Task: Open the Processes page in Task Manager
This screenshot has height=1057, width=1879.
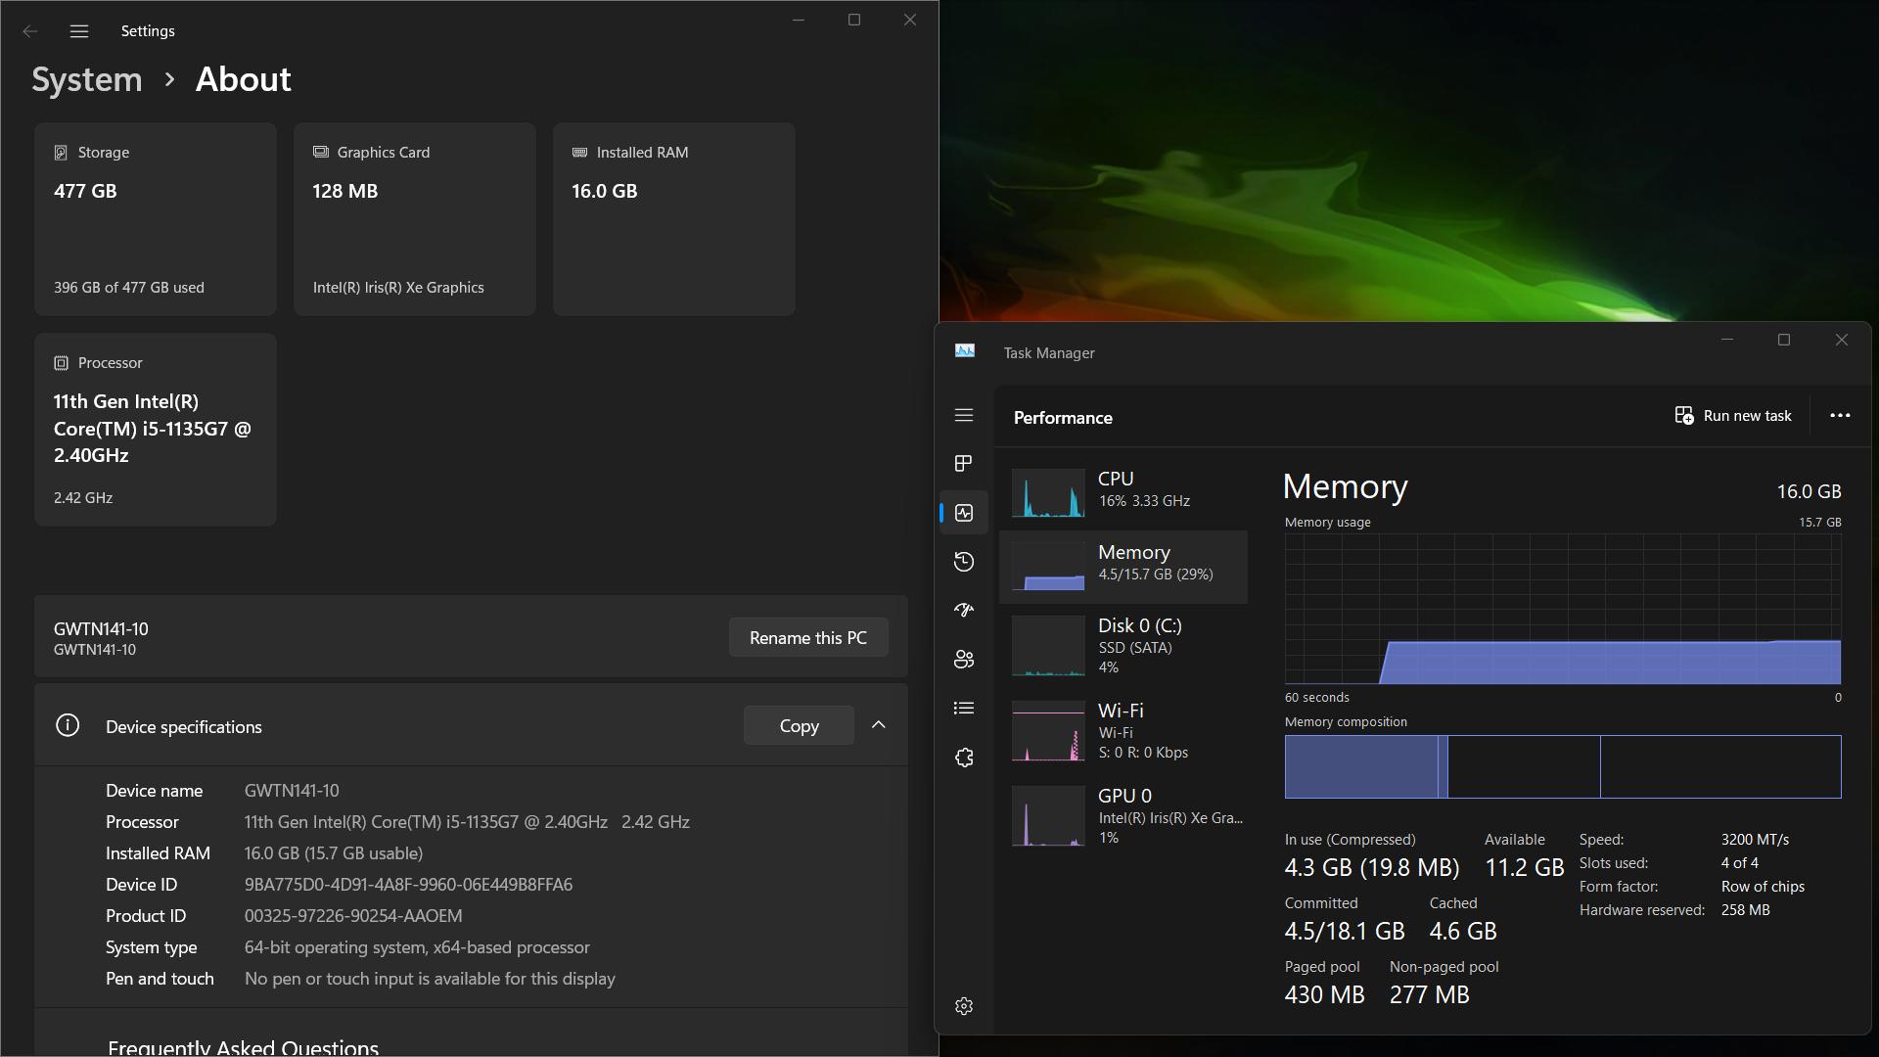Action: click(964, 463)
